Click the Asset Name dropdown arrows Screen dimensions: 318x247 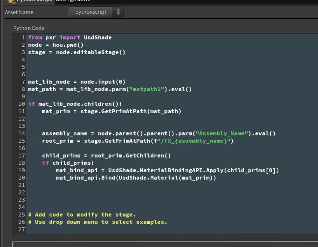tap(118, 12)
